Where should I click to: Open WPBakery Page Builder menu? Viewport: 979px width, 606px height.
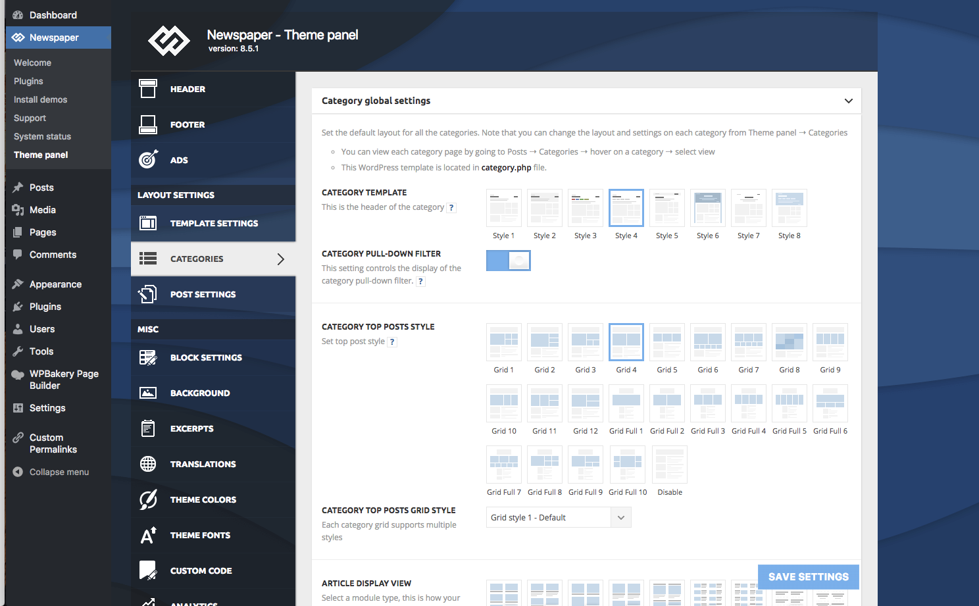coord(58,380)
